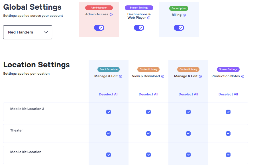This screenshot has height=165, width=263.
Task: Deselect All under View & Download
Action: click(148, 94)
